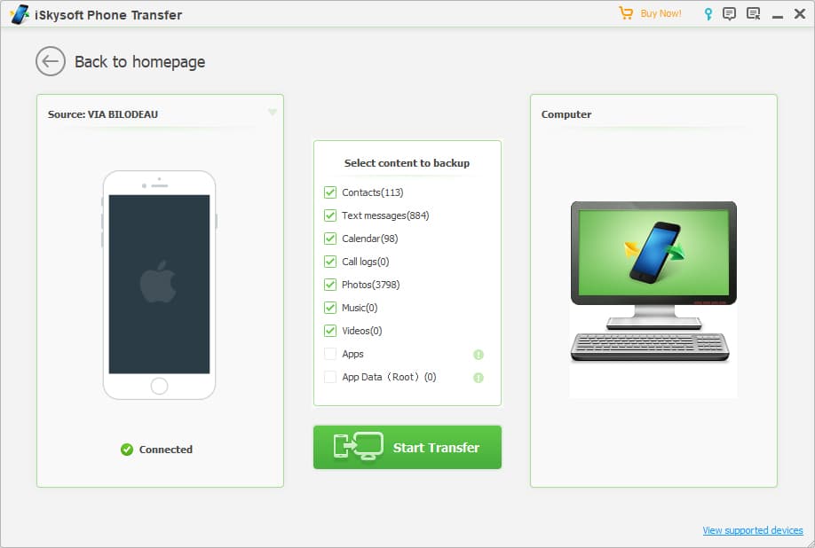Click the Contacts(113) label text
Screen dimensions: 815x548
(x=372, y=192)
